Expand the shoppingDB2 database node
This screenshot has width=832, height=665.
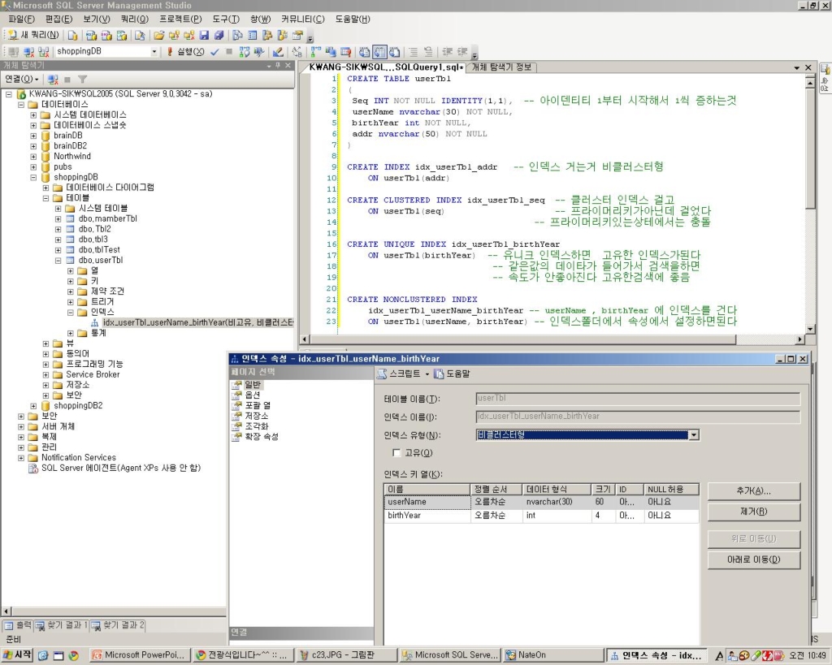(33, 406)
